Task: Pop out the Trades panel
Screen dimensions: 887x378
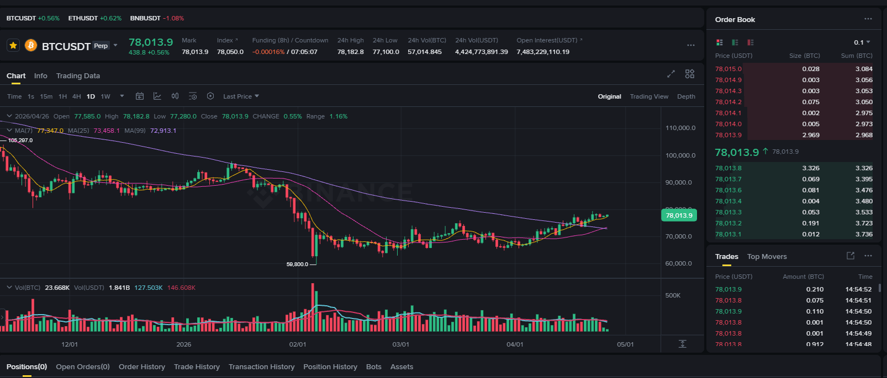Action: [851, 256]
